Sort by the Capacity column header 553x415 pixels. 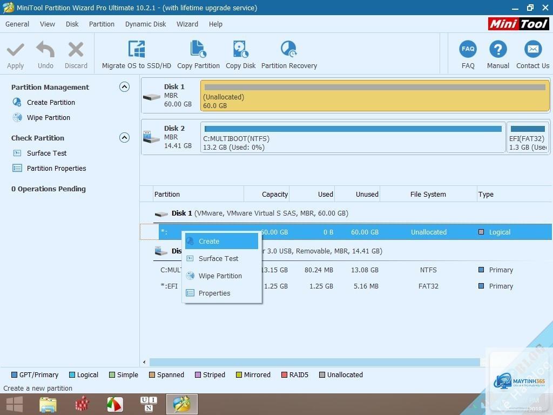point(267,195)
